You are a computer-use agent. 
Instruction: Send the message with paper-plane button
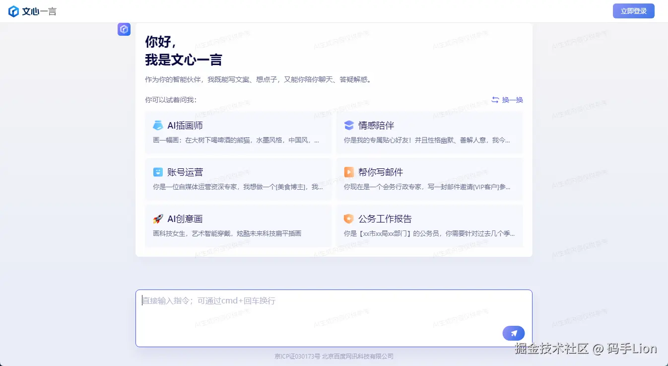(514, 333)
